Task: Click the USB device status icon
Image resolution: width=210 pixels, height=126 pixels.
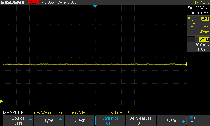Action: [192, 118]
